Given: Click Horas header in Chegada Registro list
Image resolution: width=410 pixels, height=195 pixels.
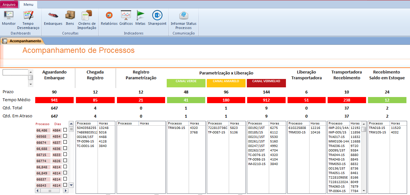Looking at the screenshot, I should point(104,123).
